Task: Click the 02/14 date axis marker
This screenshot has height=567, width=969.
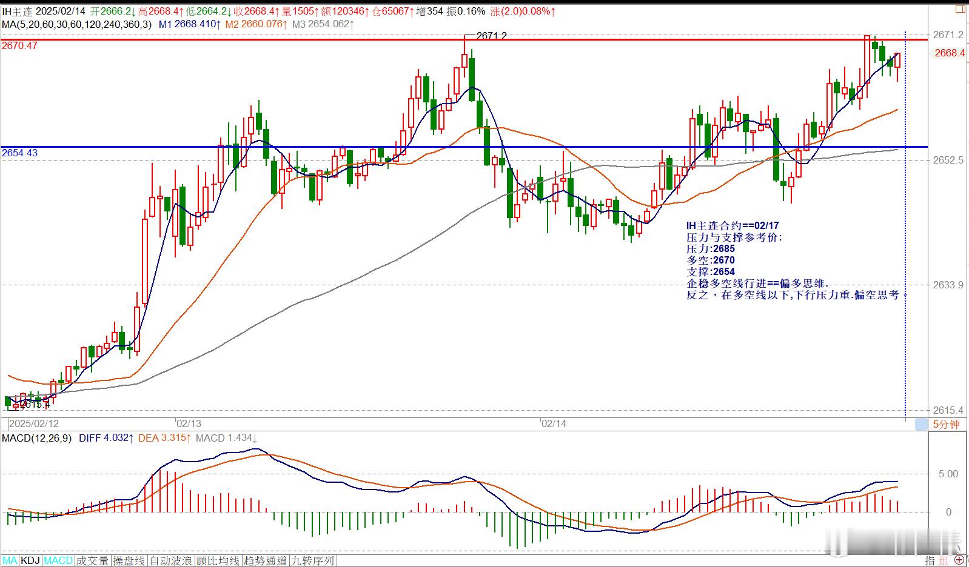Action: pos(554,423)
